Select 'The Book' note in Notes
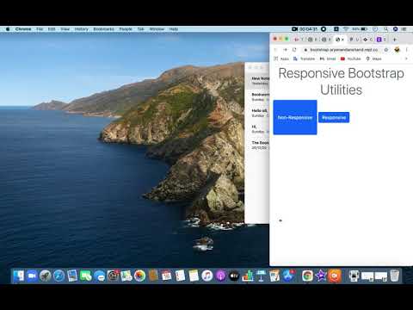Screen dimensions: 413x310 pyautogui.click(x=257, y=145)
